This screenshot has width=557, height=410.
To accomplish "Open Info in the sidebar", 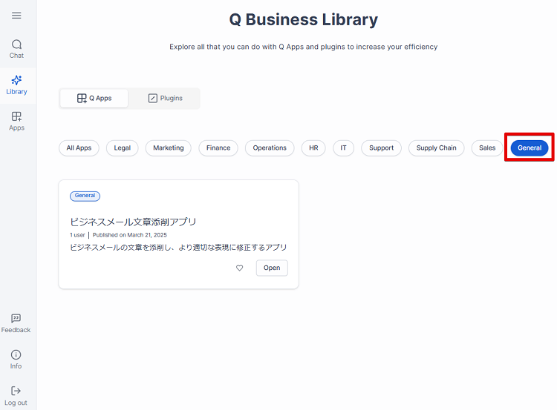I will click(x=16, y=360).
